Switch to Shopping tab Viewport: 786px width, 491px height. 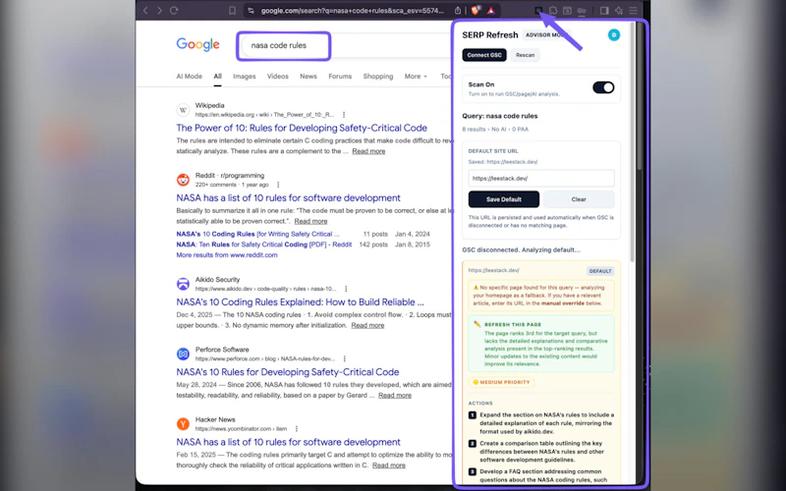point(378,77)
